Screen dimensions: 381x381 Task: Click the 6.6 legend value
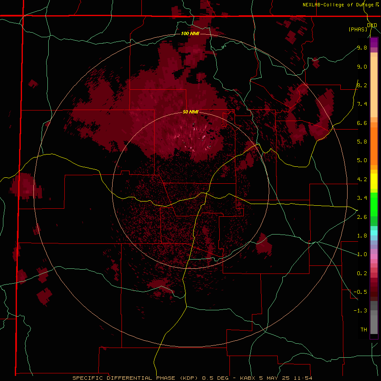(362, 123)
